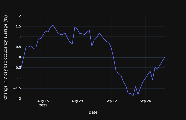This screenshot has width=186, height=120.
Task: Click the '2021' year label under Aug 15
Action: 43,105
